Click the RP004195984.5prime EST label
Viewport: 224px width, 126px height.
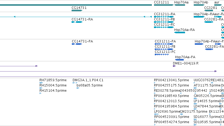click(171, 106)
